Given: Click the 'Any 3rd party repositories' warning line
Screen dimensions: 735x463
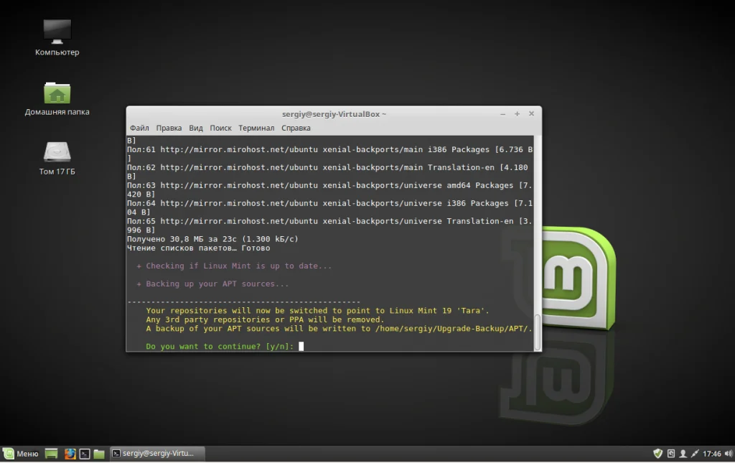Looking at the screenshot, I should point(265,319).
